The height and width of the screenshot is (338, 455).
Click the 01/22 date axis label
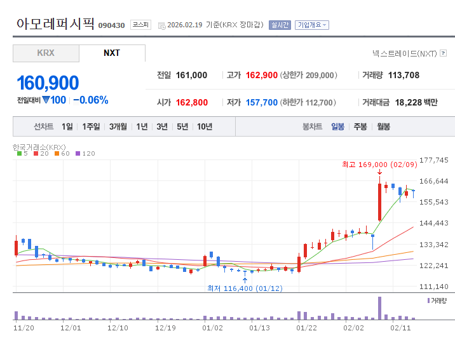(306, 328)
